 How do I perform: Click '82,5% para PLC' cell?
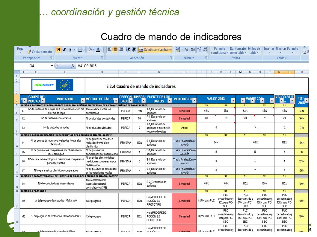tap(206, 201)
